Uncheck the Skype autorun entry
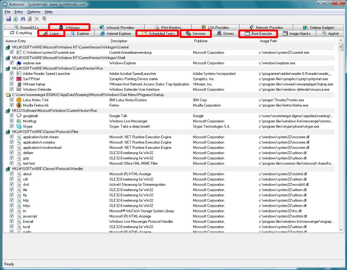Viewport: 347px width, 270px height. point(12,126)
